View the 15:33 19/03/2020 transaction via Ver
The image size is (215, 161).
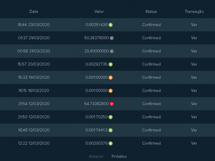[194, 77]
